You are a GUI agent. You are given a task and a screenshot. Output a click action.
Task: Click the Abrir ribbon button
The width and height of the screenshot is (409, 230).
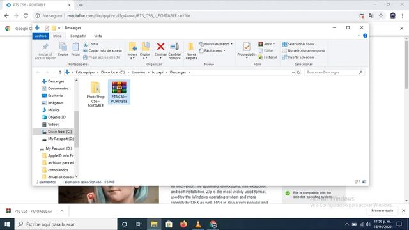(266, 44)
